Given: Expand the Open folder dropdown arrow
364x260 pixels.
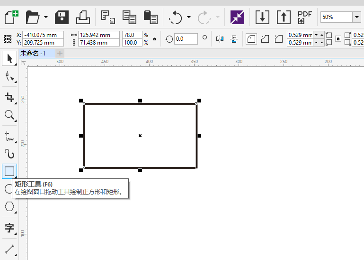Looking at the screenshot, I should click(x=46, y=18).
